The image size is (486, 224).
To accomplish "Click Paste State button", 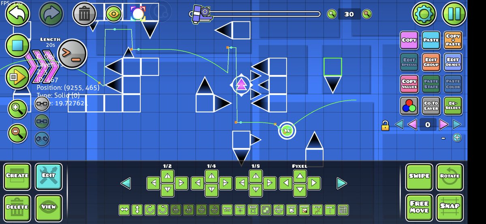I will pyautogui.click(x=431, y=84).
